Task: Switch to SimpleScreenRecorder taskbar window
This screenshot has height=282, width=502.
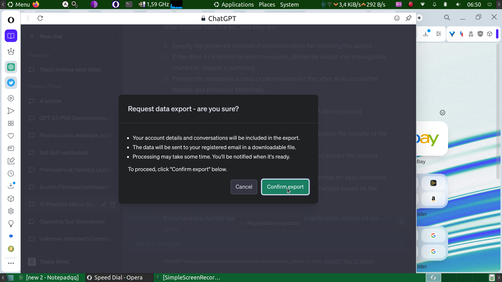Action: [188, 278]
